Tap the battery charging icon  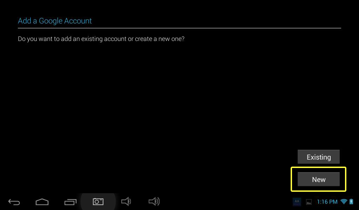(351, 201)
